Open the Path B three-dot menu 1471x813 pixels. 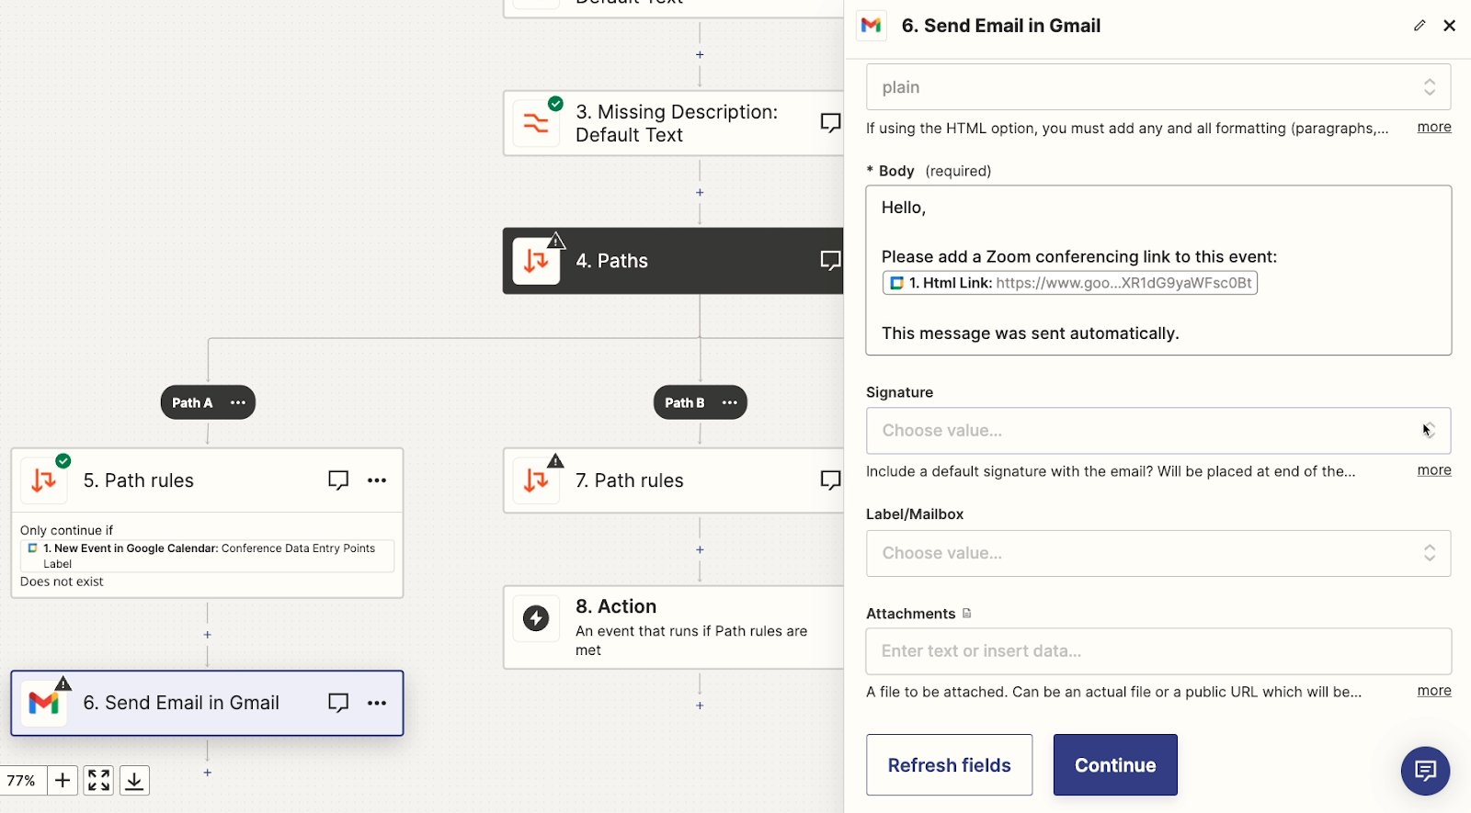point(730,402)
